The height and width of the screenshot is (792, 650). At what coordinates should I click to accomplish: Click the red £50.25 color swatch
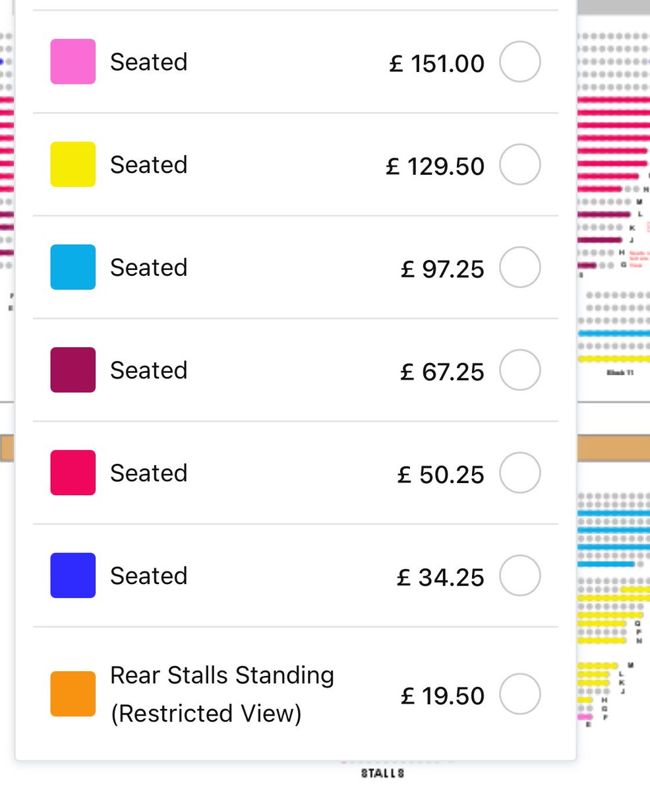click(x=73, y=473)
